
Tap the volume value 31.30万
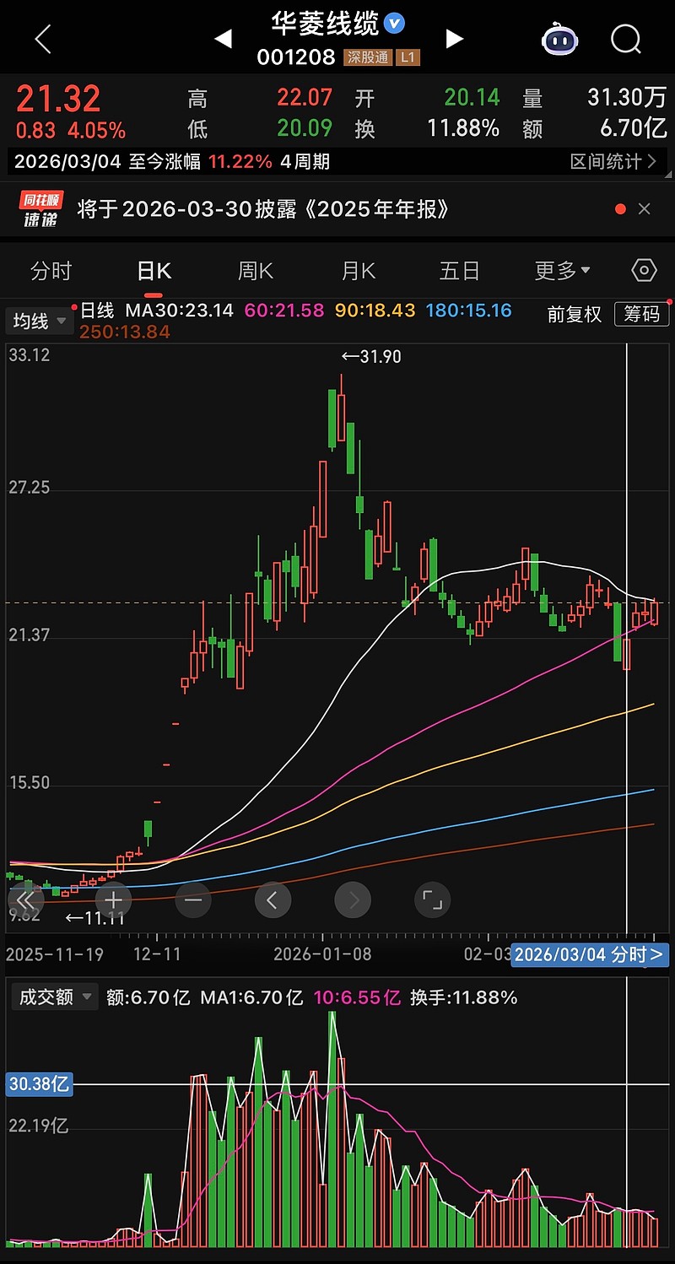click(627, 98)
